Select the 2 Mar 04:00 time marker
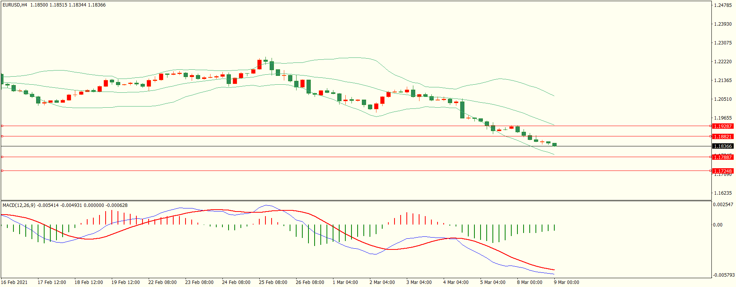This screenshot has width=736, height=287. point(382,282)
